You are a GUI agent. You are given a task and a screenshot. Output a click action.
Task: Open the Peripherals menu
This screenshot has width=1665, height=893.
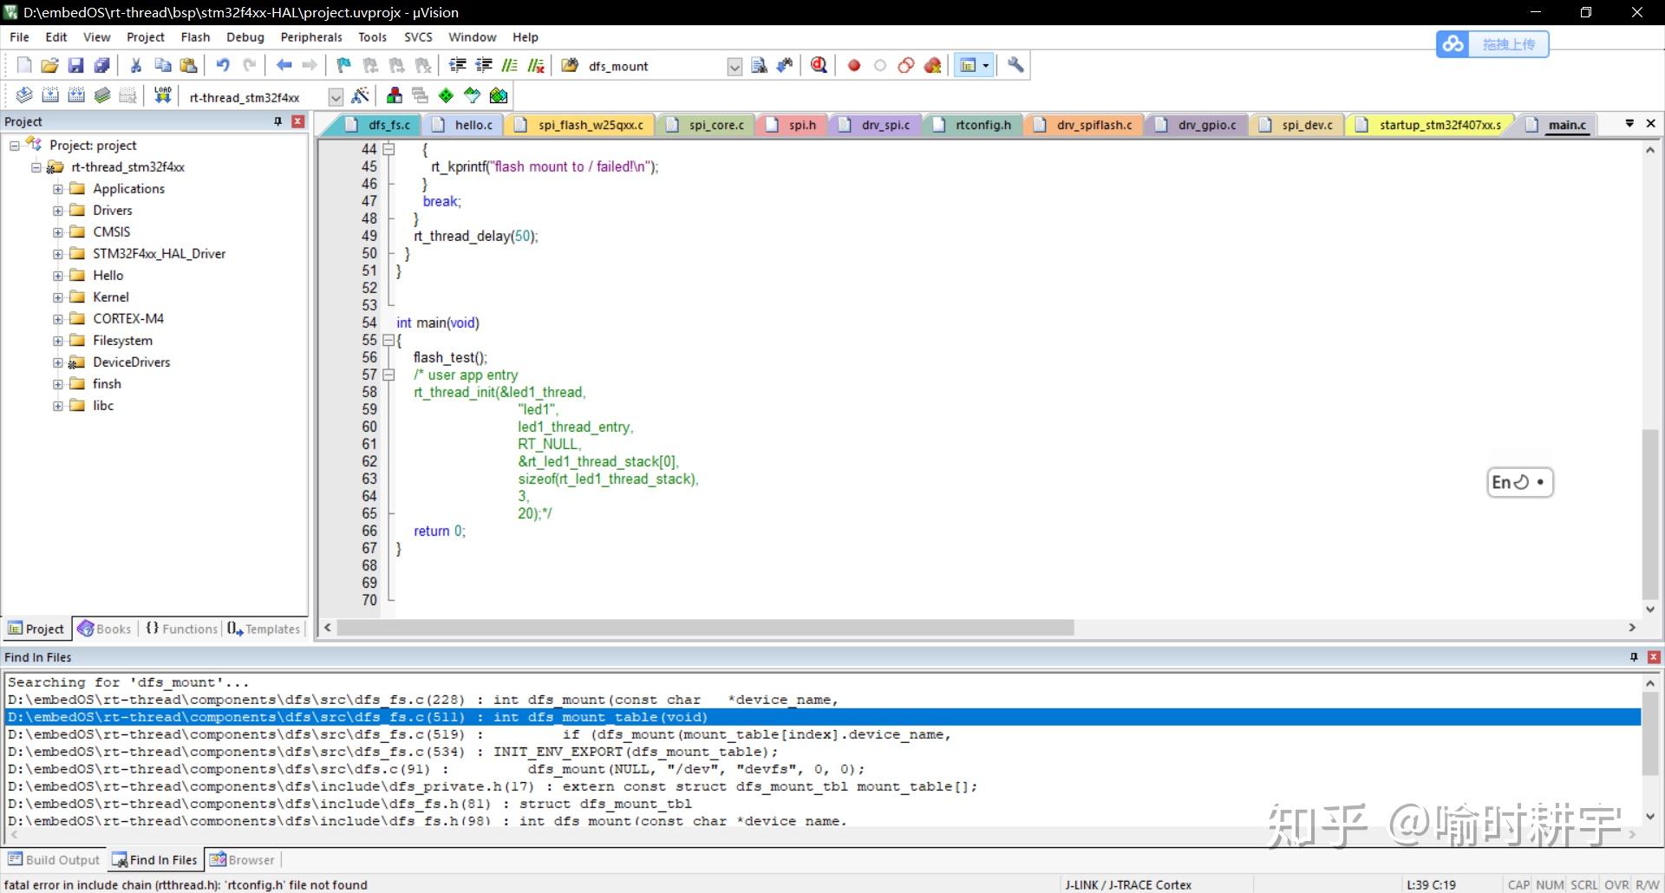(x=311, y=37)
